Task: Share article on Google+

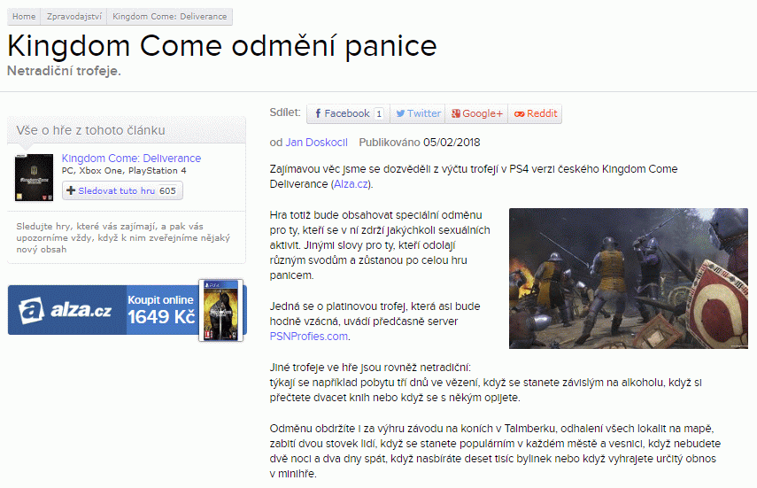Action: click(476, 113)
